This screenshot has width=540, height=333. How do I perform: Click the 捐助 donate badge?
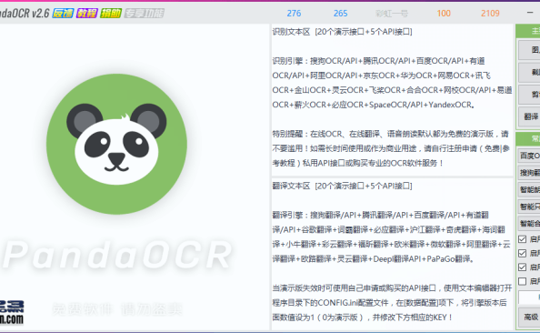coord(111,14)
